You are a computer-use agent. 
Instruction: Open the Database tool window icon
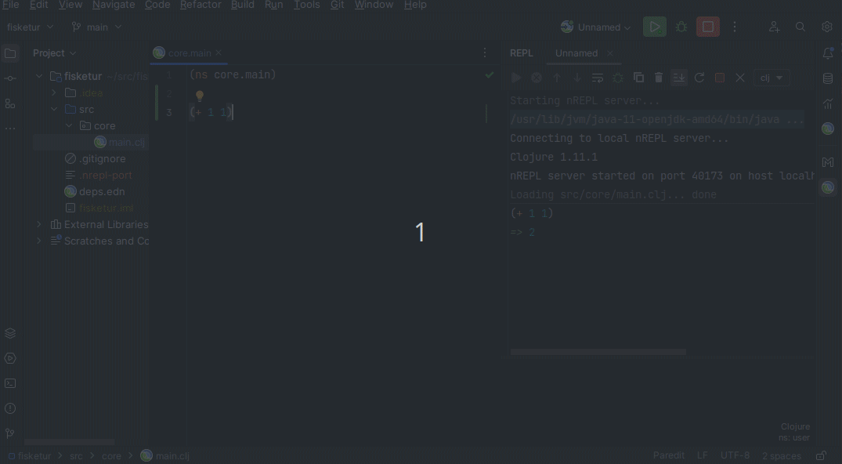coord(828,78)
